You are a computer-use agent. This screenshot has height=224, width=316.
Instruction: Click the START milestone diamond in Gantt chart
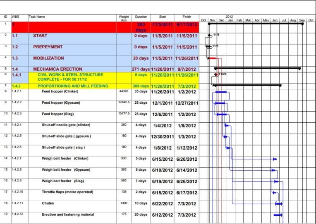[210, 36]
